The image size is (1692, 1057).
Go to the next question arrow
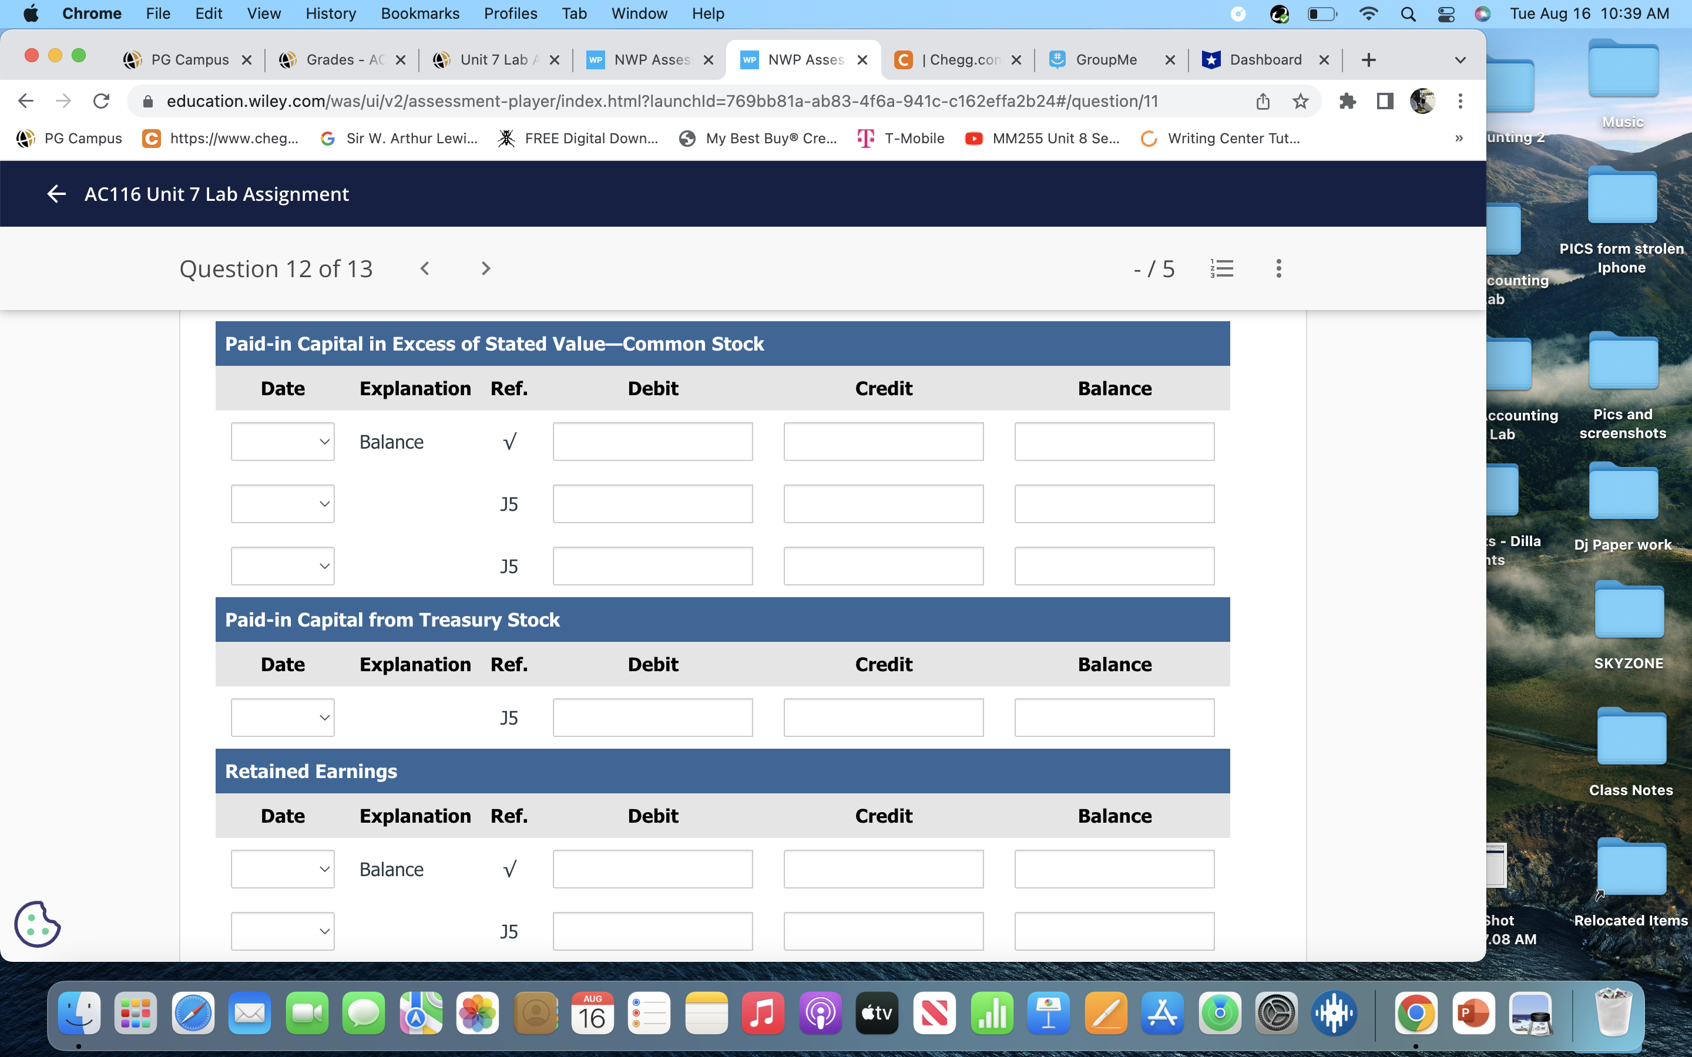point(486,268)
